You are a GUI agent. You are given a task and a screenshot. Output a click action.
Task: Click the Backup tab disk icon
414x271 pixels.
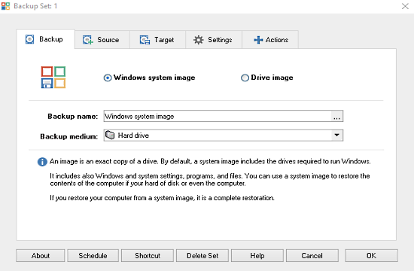pyautogui.click(x=29, y=39)
